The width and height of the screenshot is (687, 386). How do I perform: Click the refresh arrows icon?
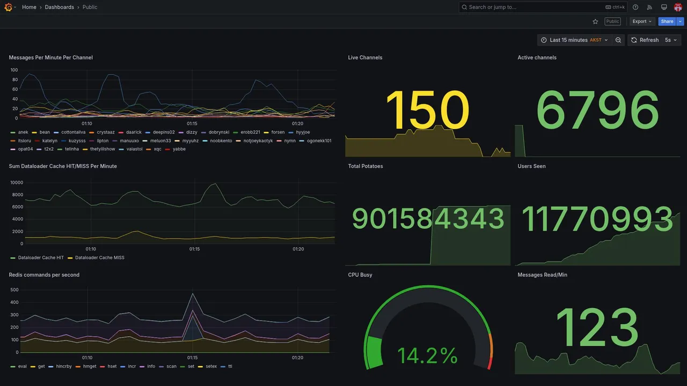point(634,40)
